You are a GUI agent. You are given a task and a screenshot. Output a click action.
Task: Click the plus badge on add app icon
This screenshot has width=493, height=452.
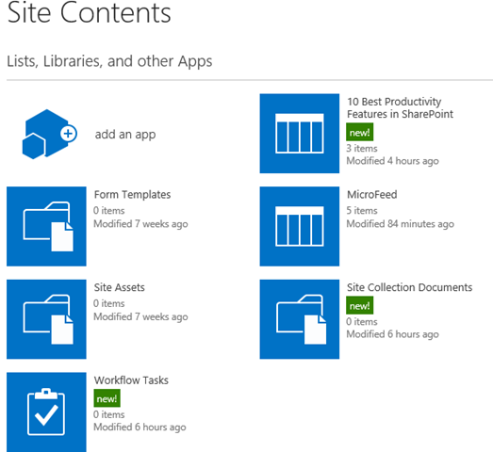[68, 134]
